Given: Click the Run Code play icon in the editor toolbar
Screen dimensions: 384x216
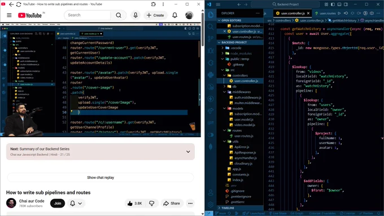Looking at the screenshot, I should click(339, 13).
